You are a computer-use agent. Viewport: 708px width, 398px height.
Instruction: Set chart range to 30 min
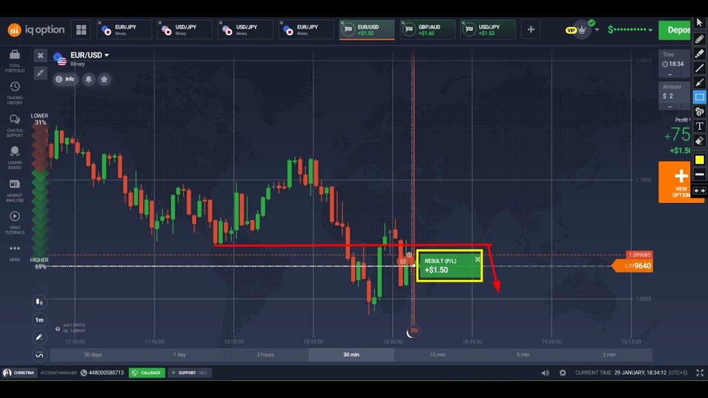[351, 355]
